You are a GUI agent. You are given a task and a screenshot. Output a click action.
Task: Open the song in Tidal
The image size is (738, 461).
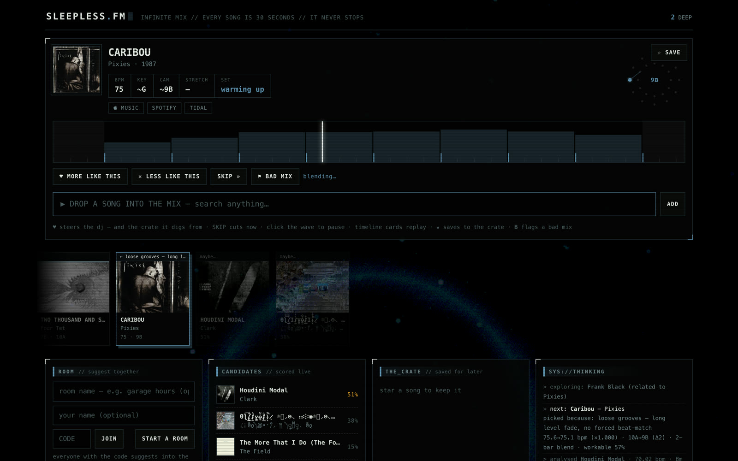[x=198, y=108]
